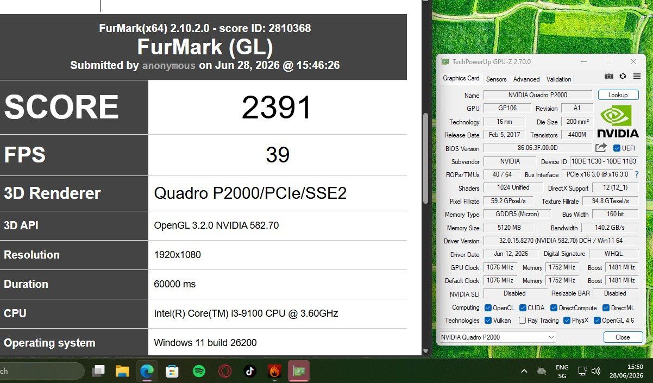
Task: Click the FurMark (GL) page heading
Action: 205,47
